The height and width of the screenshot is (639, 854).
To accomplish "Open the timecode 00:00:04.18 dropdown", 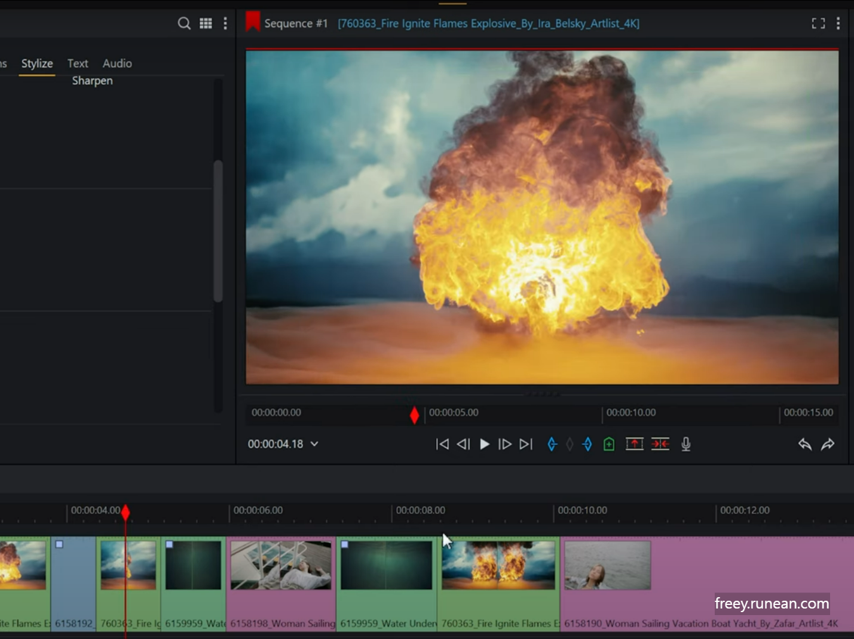I will coord(314,444).
